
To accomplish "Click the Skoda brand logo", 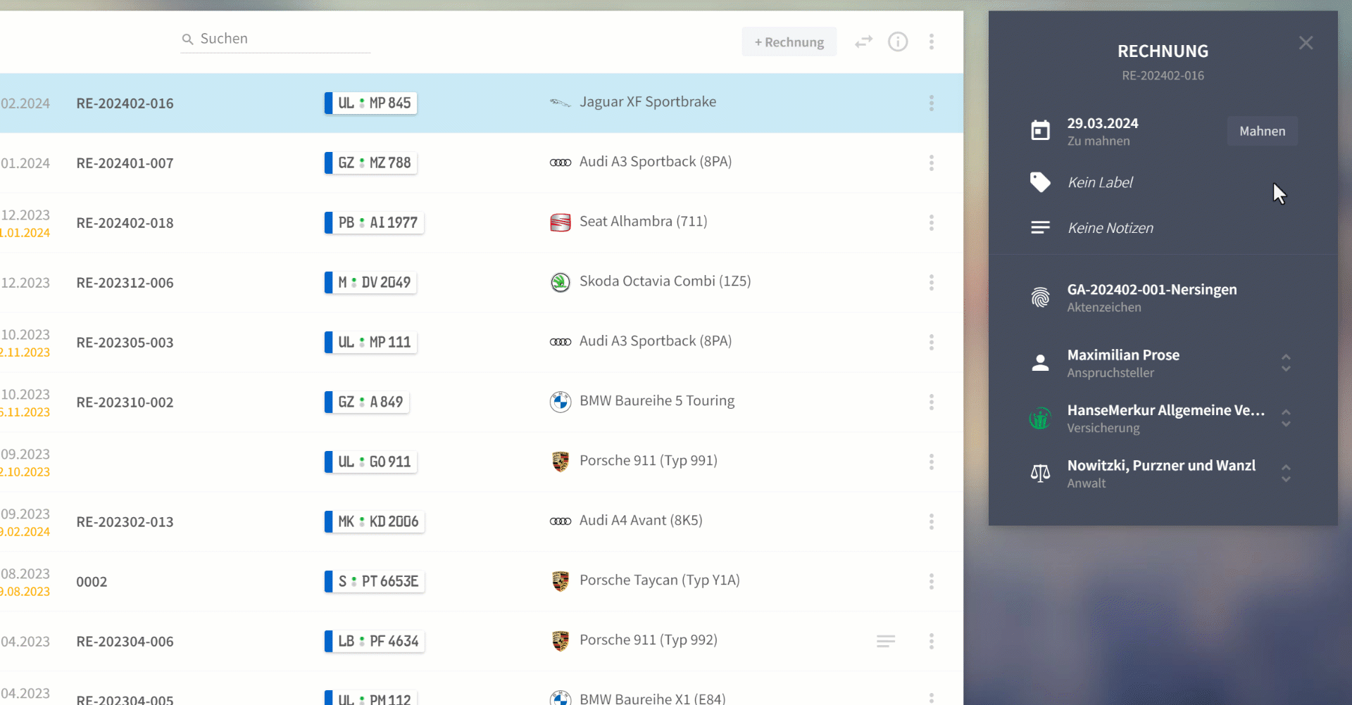I will pyautogui.click(x=561, y=282).
